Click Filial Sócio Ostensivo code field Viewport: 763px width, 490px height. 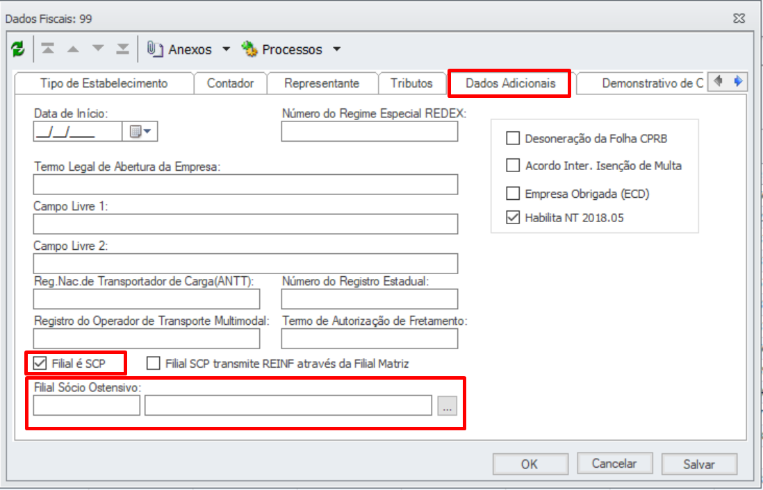click(87, 405)
